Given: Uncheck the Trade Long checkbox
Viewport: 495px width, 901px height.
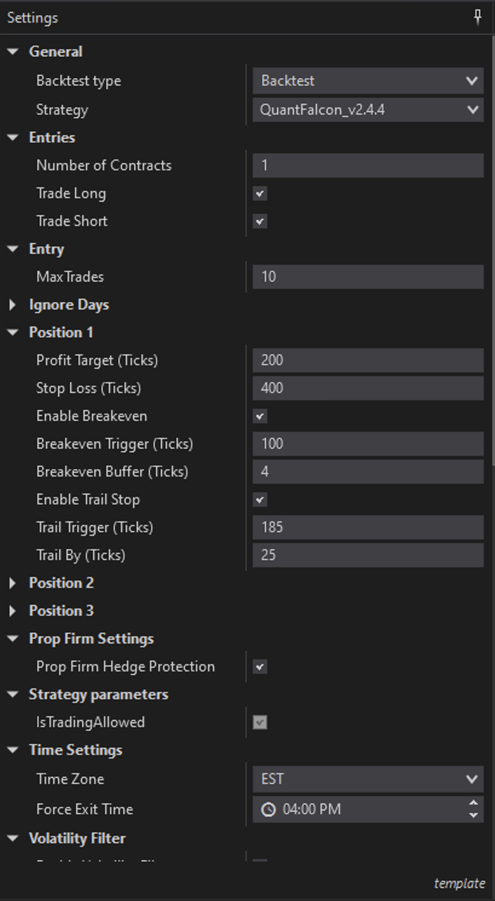Looking at the screenshot, I should [x=260, y=194].
